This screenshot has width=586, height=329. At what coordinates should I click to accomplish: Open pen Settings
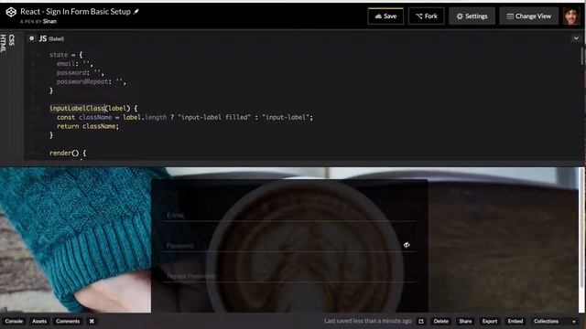pos(472,16)
